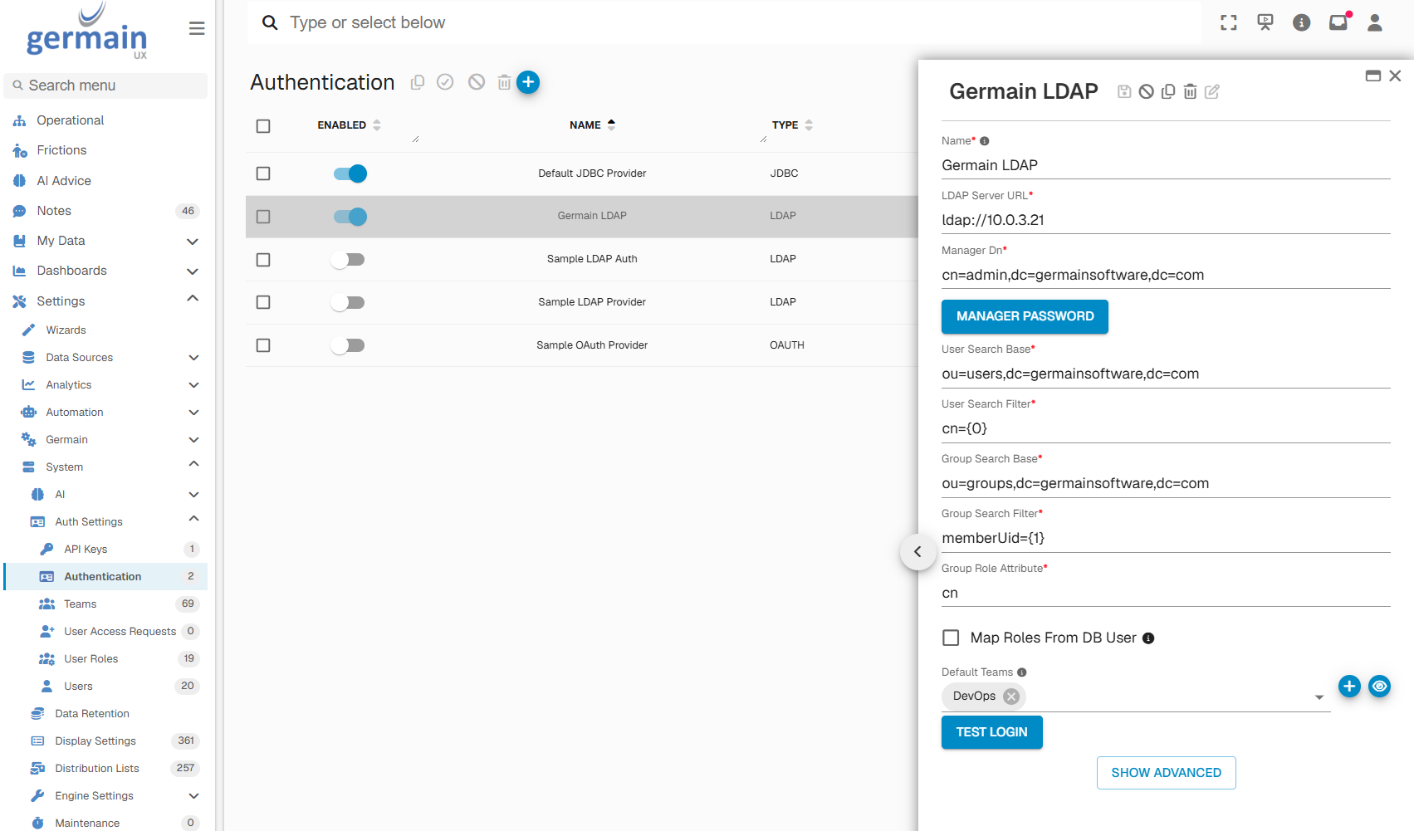Add a new default team with plus
Image resolution: width=1414 pixels, height=831 pixels.
click(x=1349, y=686)
